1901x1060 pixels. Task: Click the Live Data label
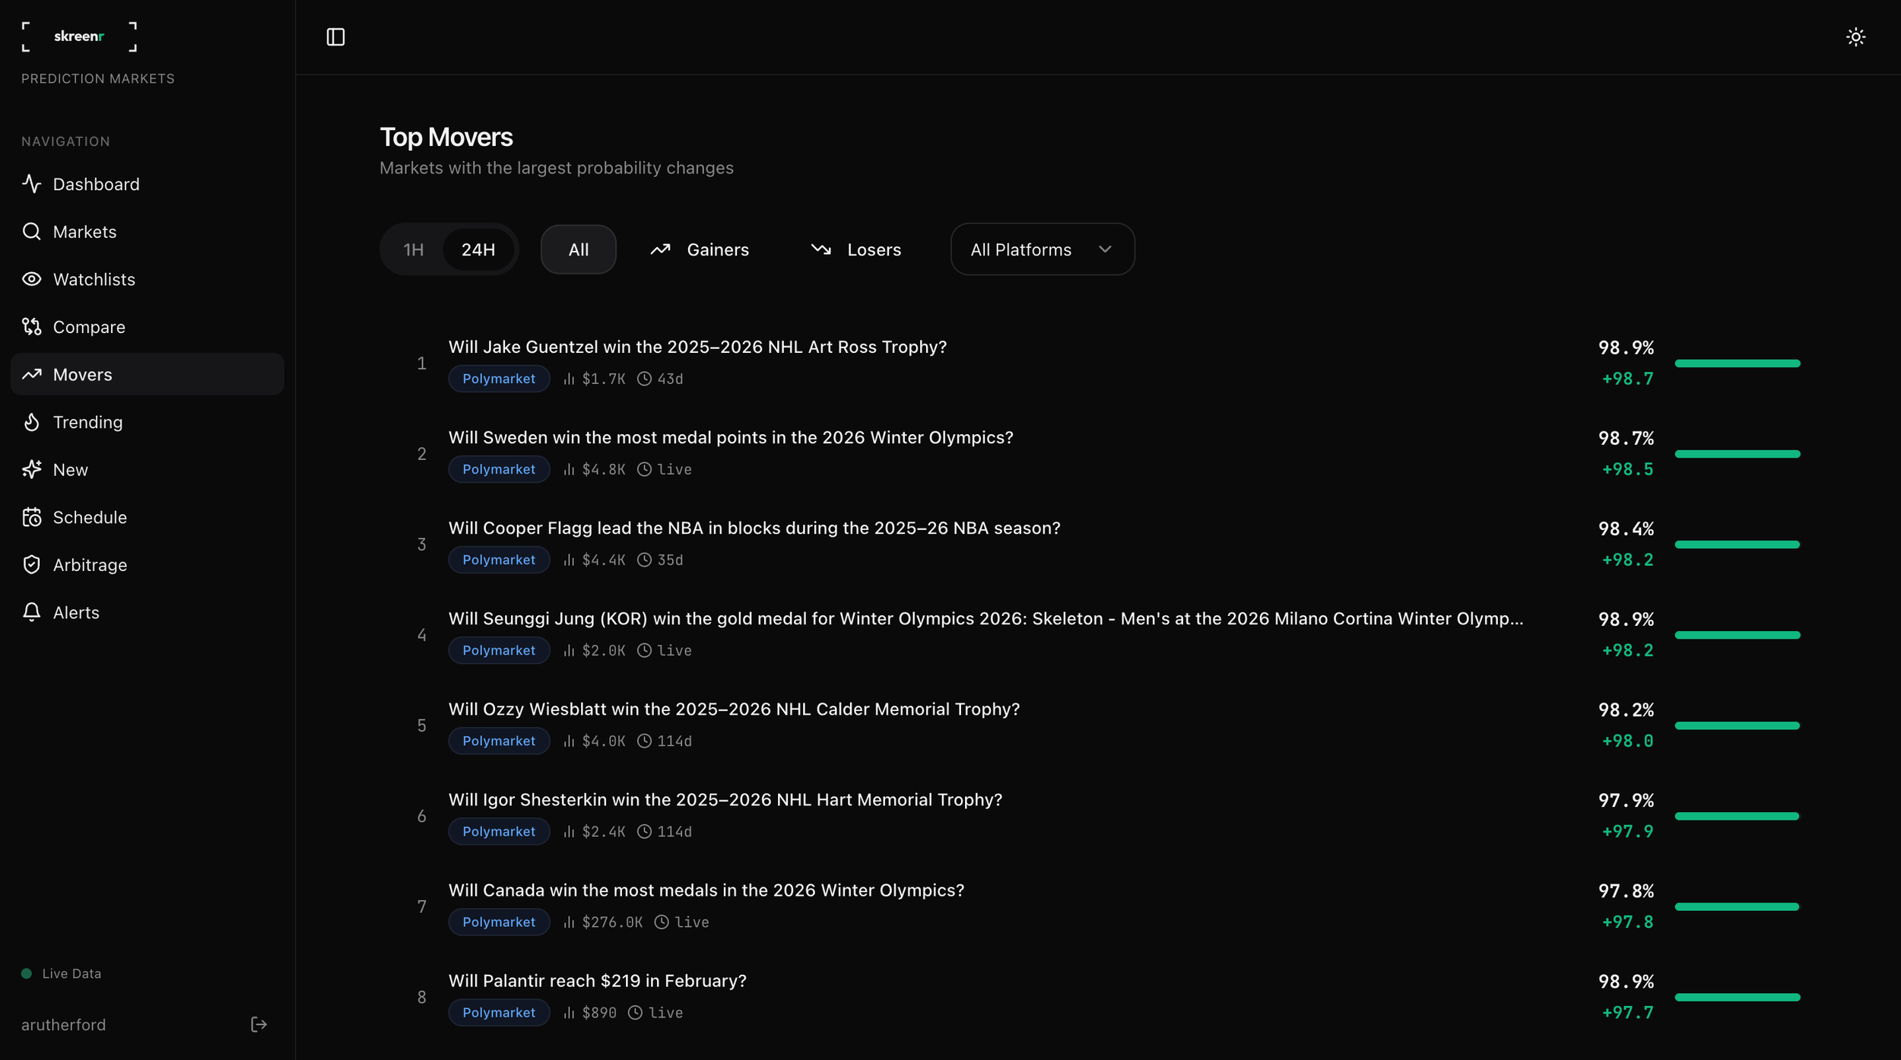click(x=71, y=973)
